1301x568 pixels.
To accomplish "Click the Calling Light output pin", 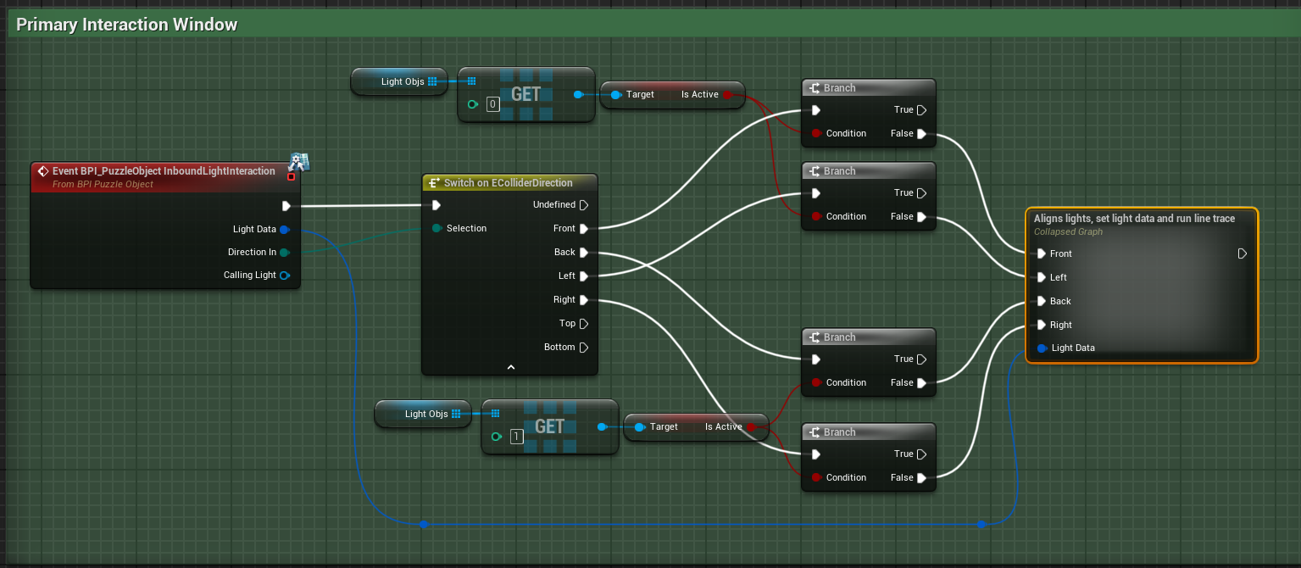I will pos(285,276).
